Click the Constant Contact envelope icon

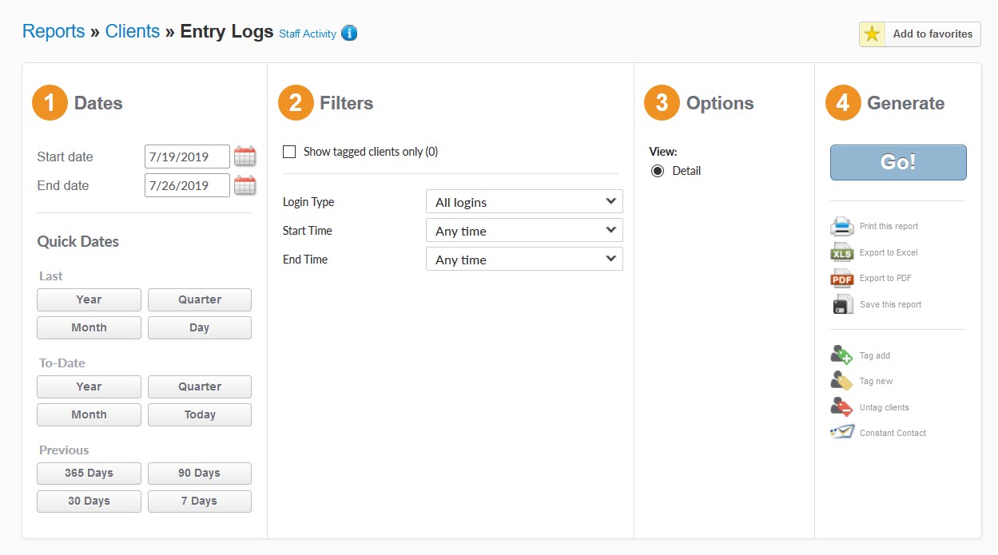pos(842,433)
